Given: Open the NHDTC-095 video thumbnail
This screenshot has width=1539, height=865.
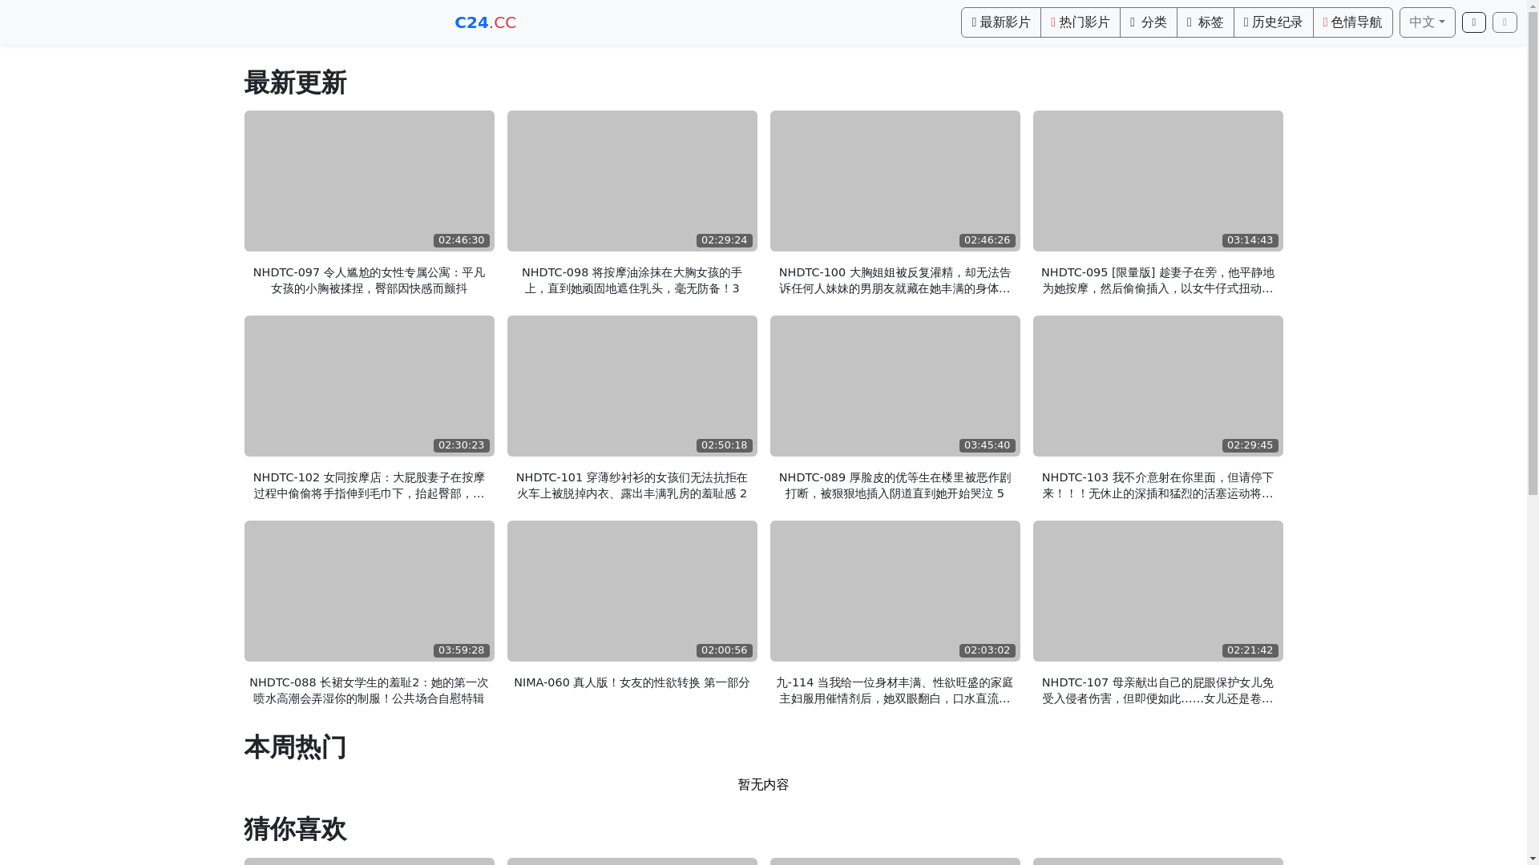Looking at the screenshot, I should coord(1158,181).
